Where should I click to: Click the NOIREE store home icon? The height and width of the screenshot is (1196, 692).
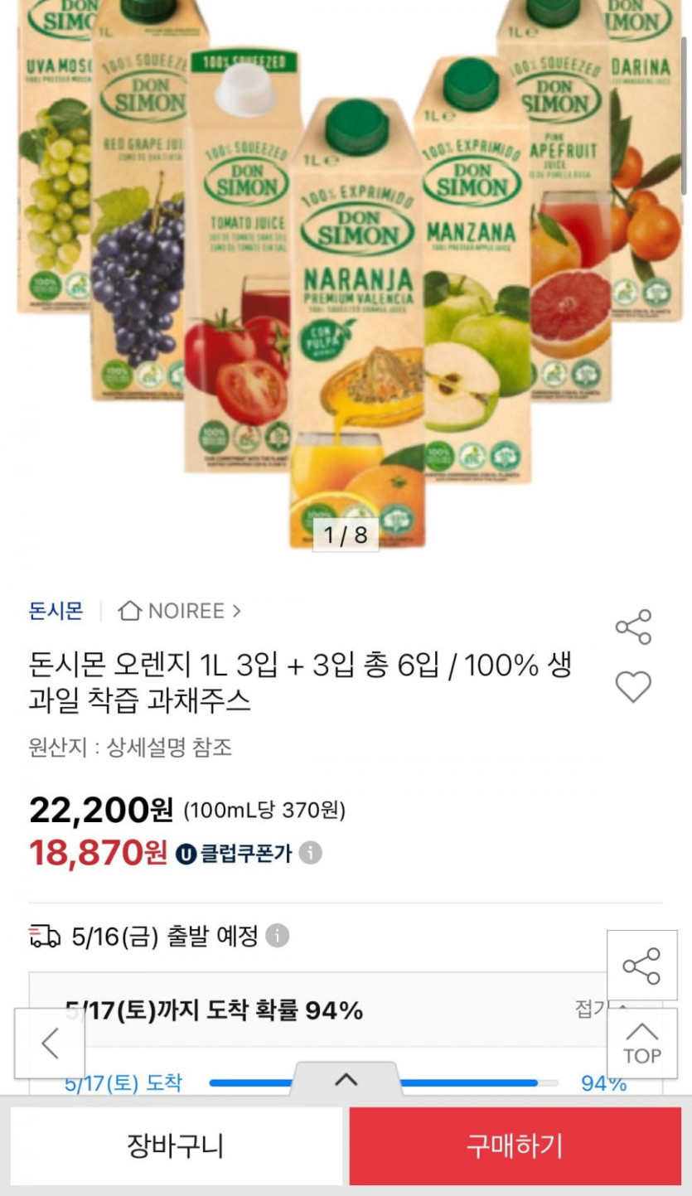pos(130,611)
